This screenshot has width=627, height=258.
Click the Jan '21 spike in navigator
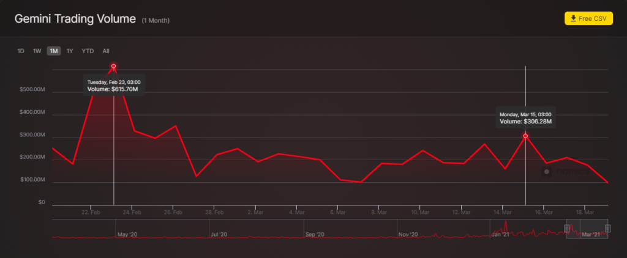506,226
